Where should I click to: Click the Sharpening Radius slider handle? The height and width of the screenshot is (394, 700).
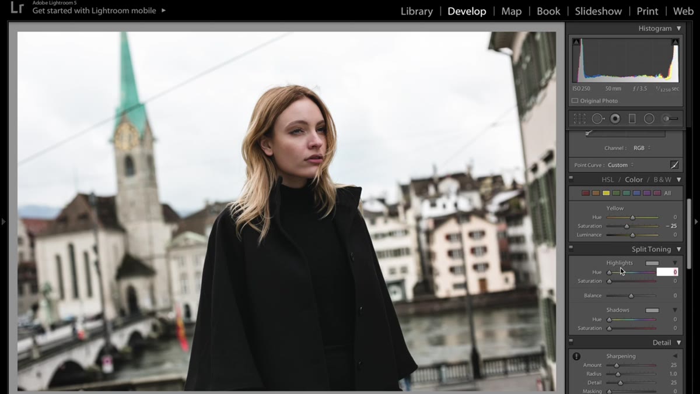(x=618, y=374)
